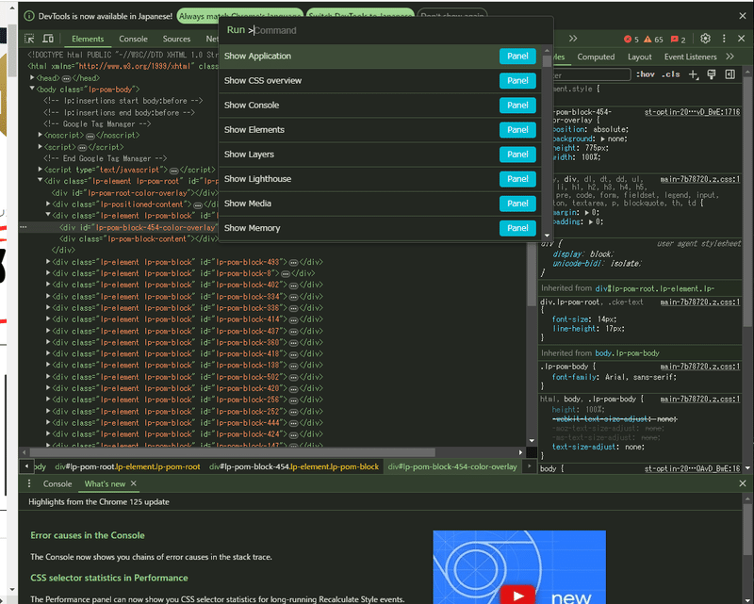Click the command menu vertical scrollbar thumb
The height and width of the screenshot is (604, 754).
coord(547,61)
